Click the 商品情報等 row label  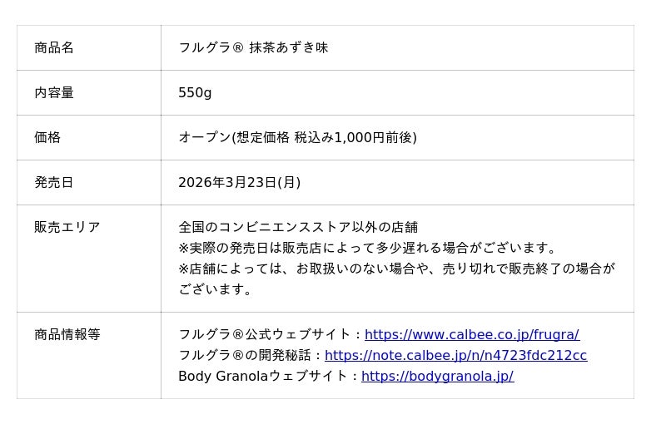[x=67, y=334]
